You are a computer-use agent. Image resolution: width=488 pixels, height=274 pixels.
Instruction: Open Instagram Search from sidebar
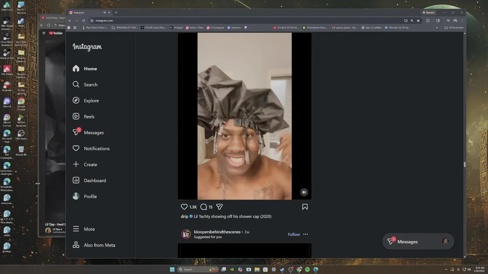coord(85,84)
